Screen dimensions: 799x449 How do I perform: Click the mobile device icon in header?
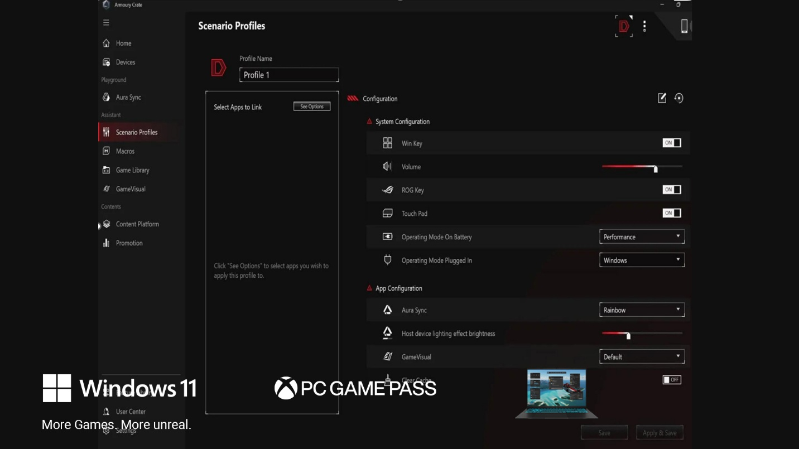pos(684,26)
